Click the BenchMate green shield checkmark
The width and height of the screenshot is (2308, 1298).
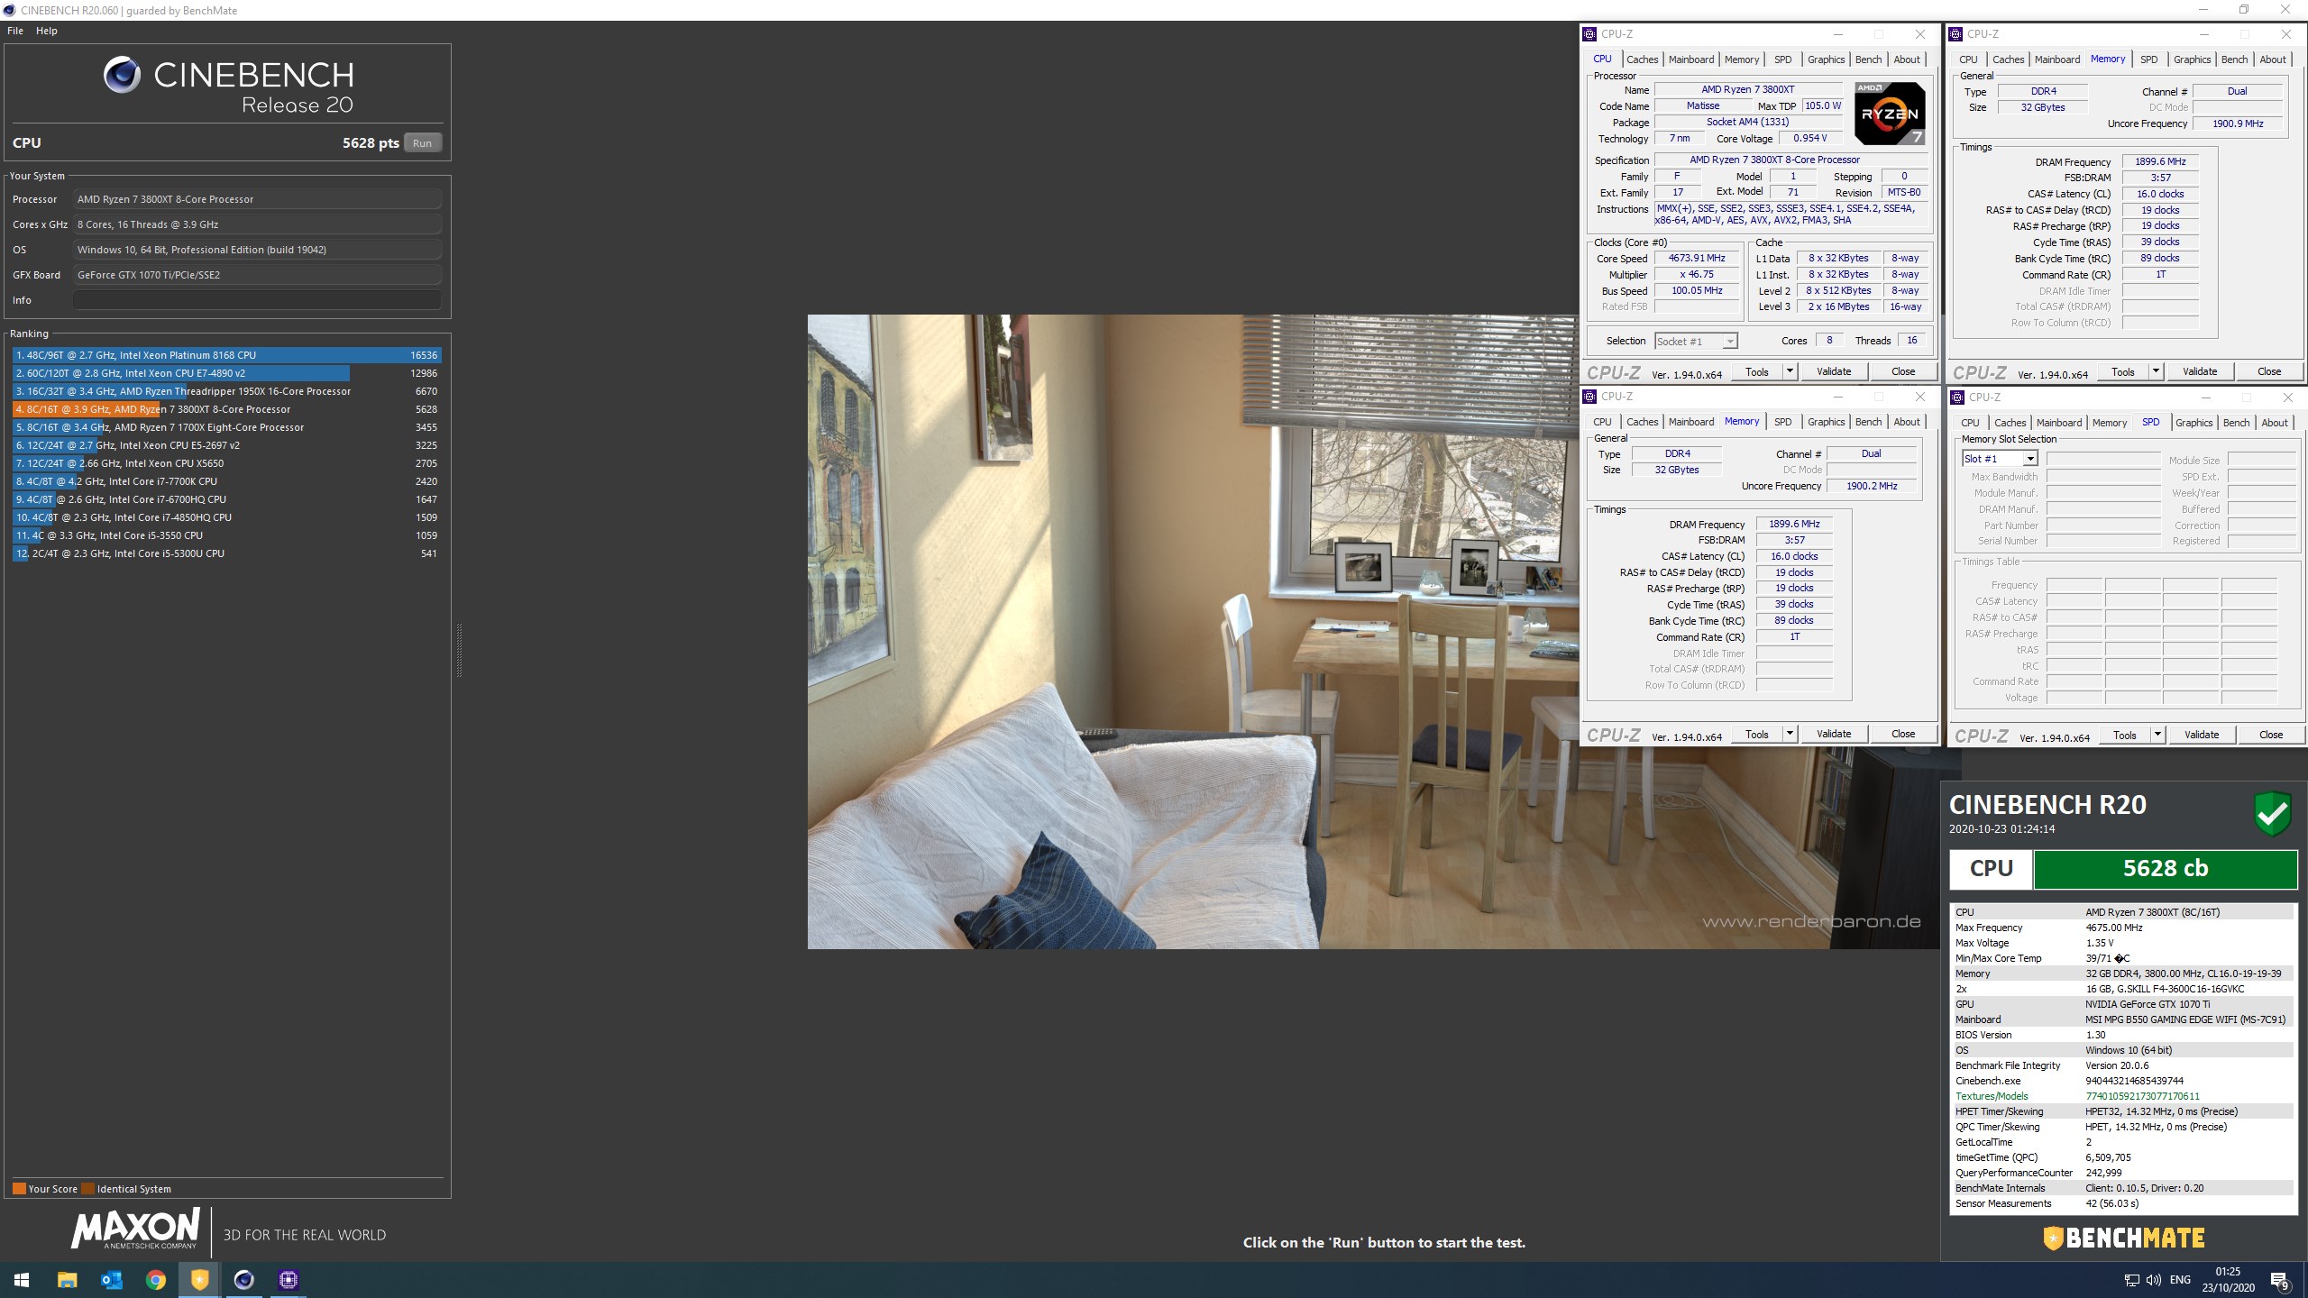[x=2273, y=813]
